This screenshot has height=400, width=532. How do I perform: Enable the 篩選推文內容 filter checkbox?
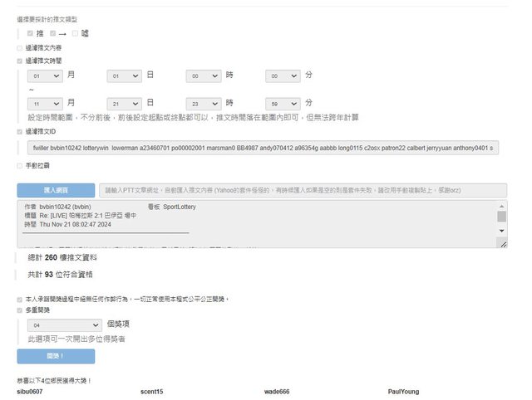pos(20,47)
